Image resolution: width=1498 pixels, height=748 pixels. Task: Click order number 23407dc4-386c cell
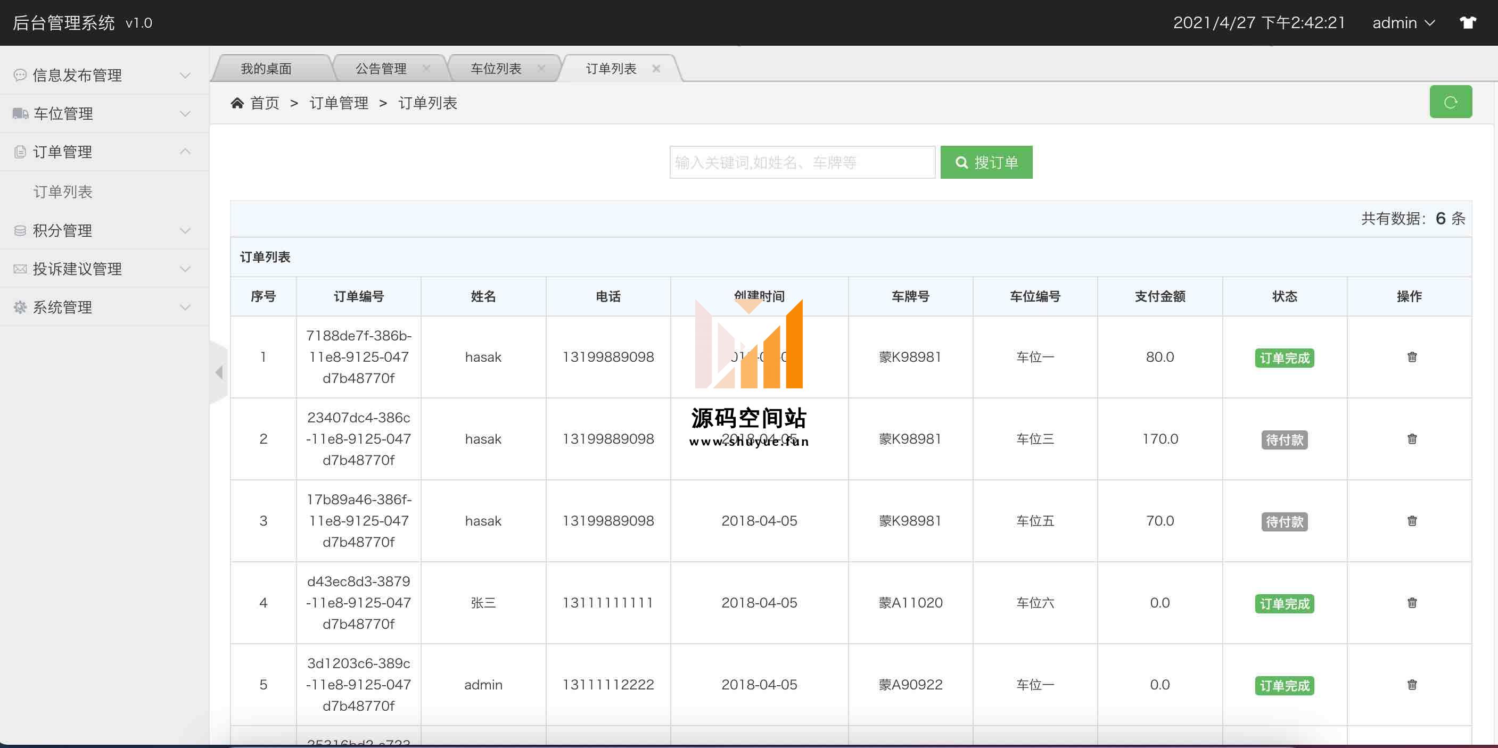tap(358, 439)
